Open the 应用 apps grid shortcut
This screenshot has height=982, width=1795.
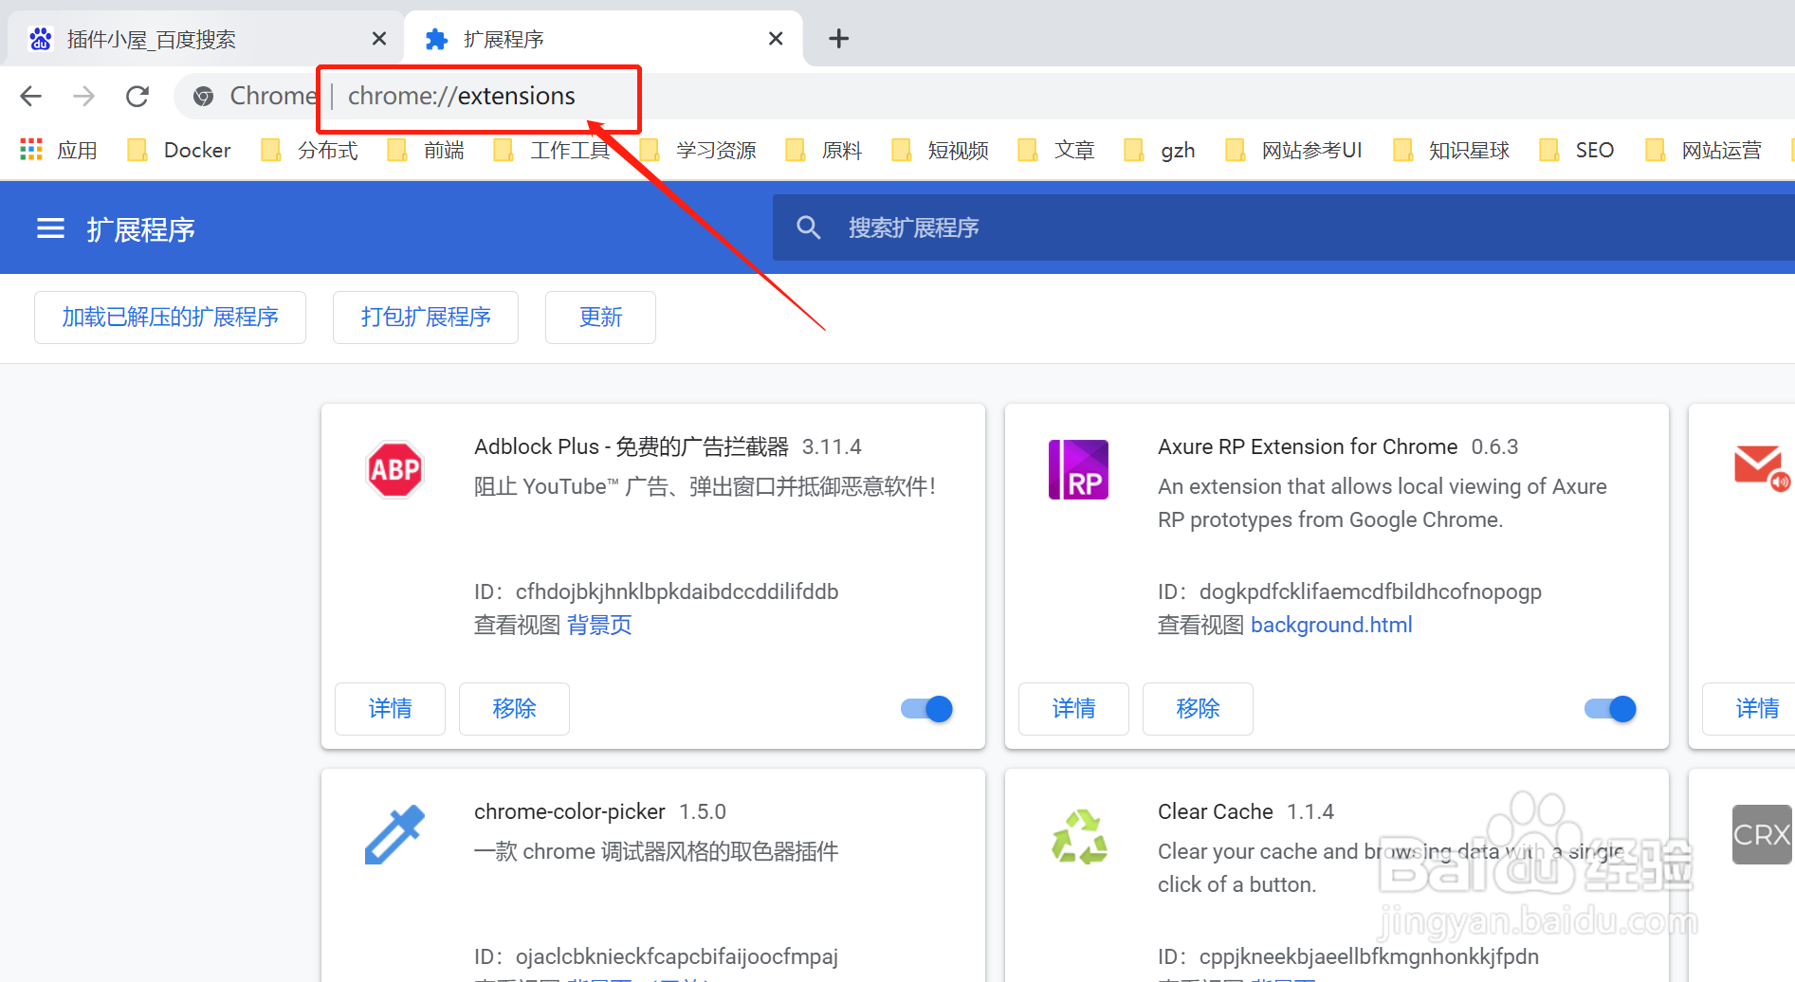click(x=59, y=150)
